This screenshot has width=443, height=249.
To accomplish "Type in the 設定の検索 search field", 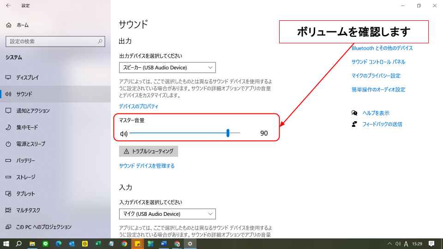I will [51, 41].
